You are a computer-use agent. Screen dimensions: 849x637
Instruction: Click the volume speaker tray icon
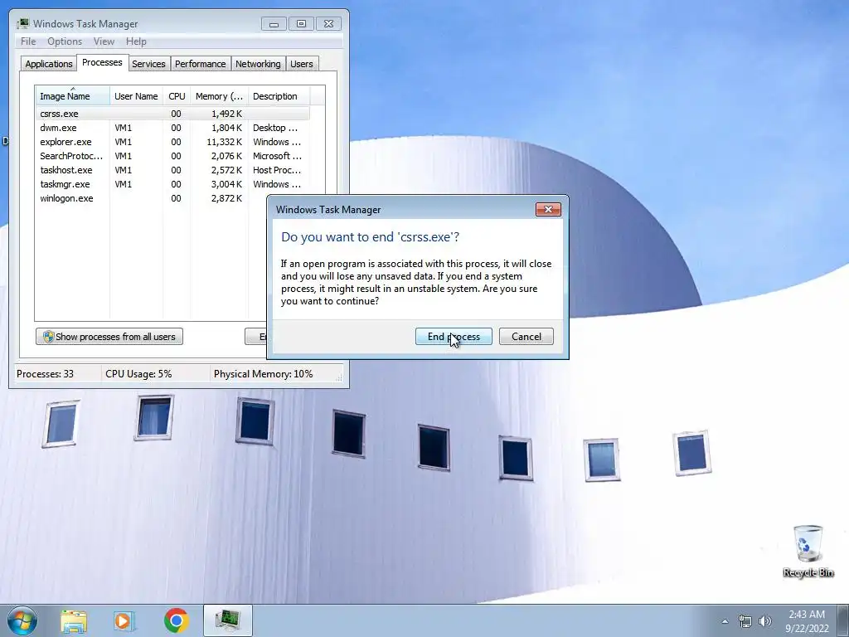(x=765, y=621)
